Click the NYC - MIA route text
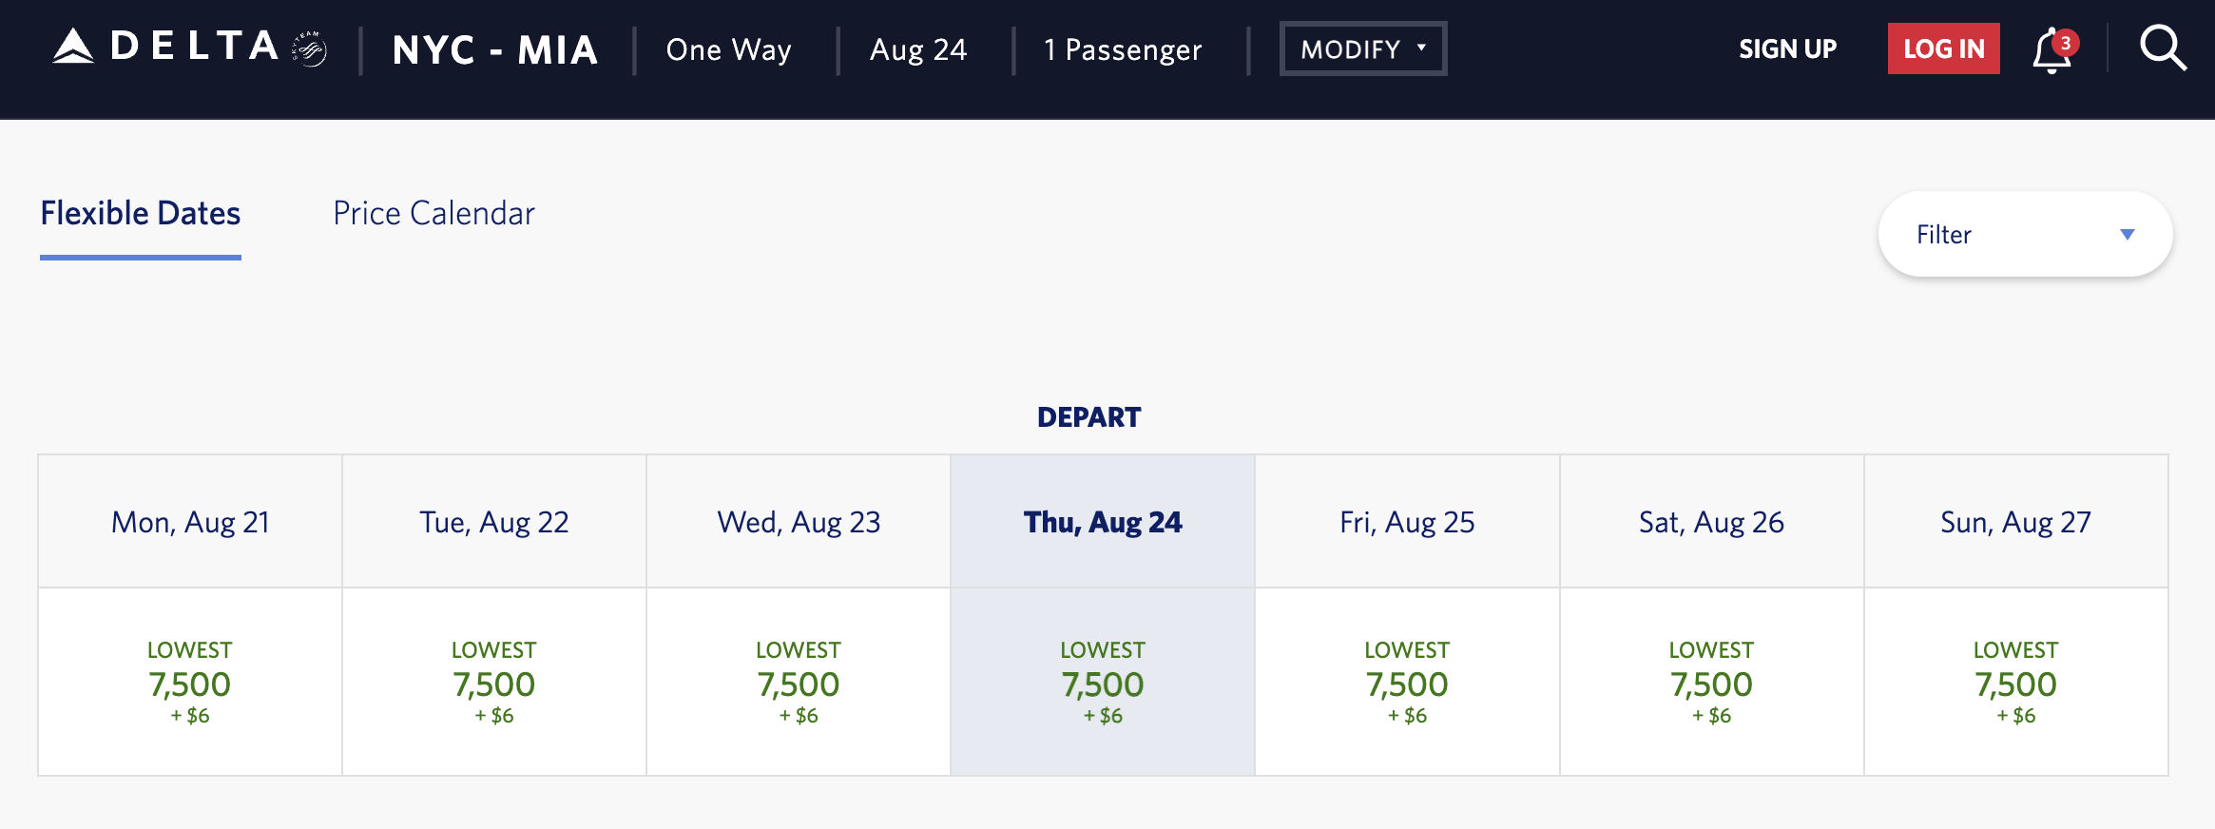2215x829 pixels. [494, 49]
